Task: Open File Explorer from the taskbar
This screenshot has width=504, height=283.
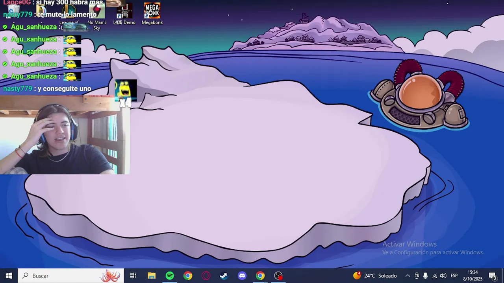Action: [152, 276]
